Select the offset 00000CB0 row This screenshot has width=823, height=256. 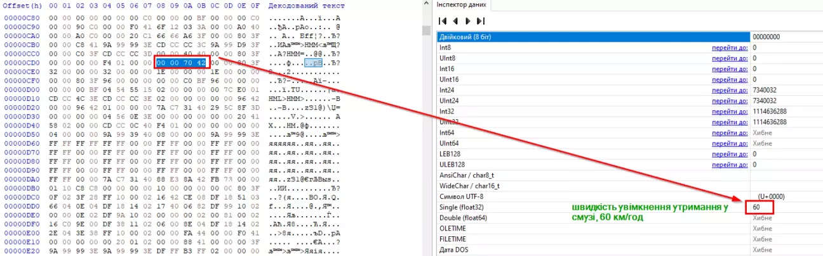pyautogui.click(x=23, y=45)
